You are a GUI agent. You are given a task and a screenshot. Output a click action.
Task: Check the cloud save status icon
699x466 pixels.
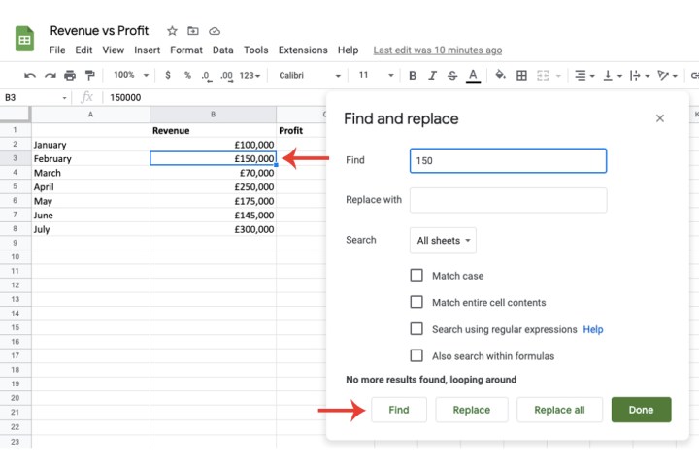click(x=215, y=31)
